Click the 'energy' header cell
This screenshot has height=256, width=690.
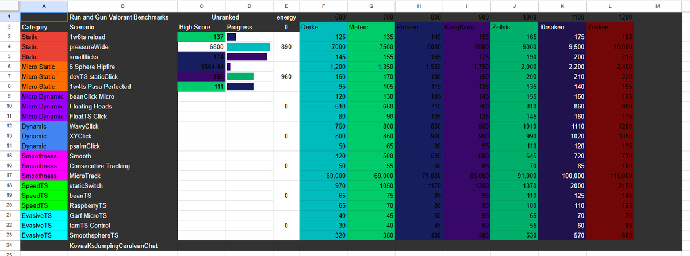coord(286,17)
